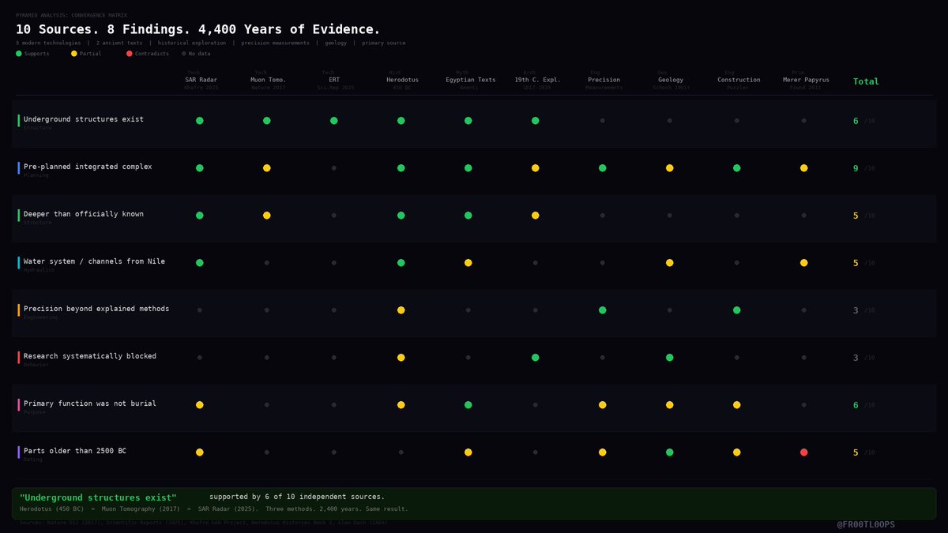948x533 pixels.
Task: Click red Merer Papyrus dot for Parts older than 2500 BC
Action: pyautogui.click(x=804, y=452)
